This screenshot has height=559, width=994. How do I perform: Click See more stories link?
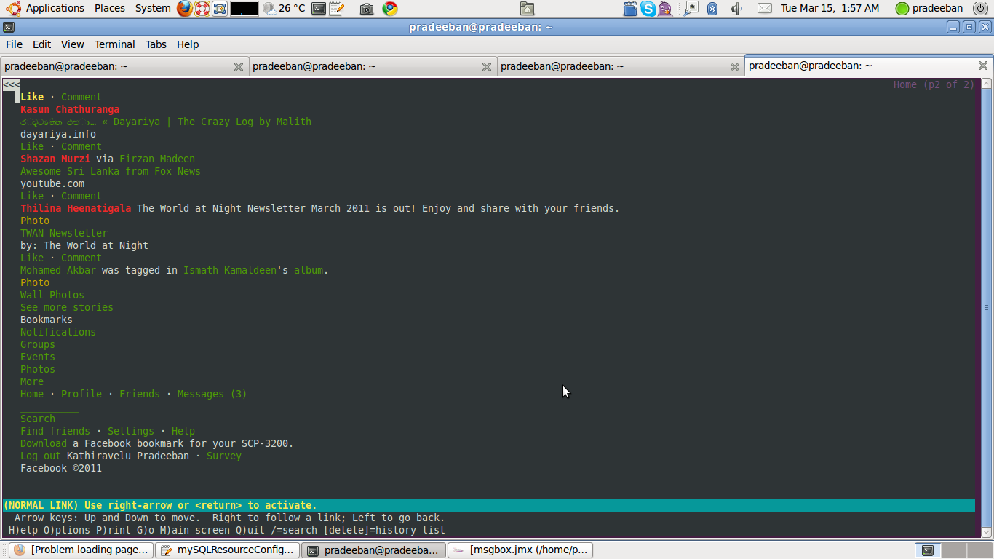pyautogui.click(x=67, y=307)
